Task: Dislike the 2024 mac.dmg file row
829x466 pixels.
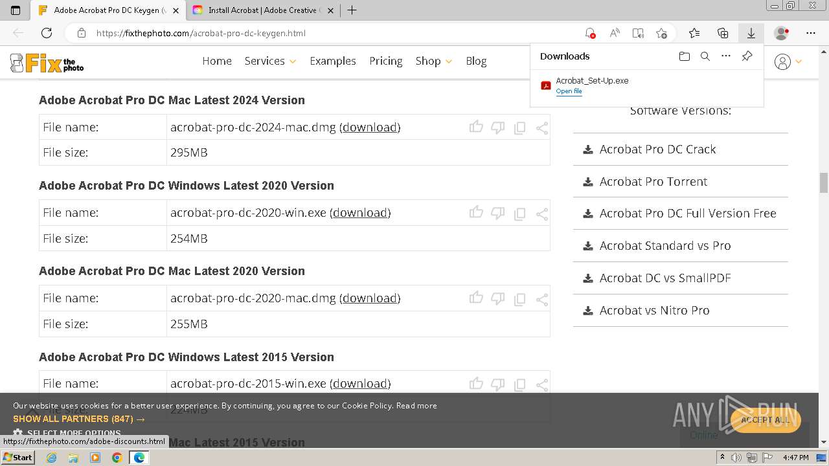Action: pos(498,128)
